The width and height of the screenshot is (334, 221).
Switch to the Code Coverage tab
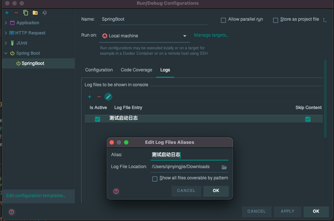(x=136, y=70)
